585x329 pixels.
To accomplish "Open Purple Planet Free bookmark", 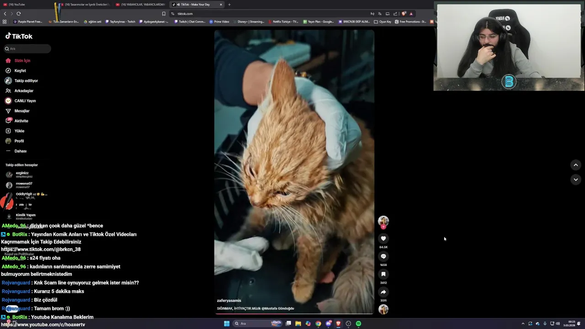I will [x=28, y=21].
